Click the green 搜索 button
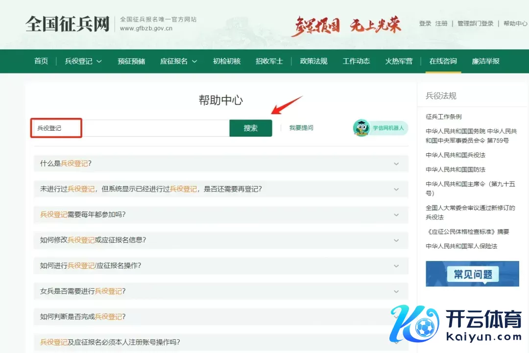Image resolution: width=529 pixels, height=353 pixels. pyautogui.click(x=250, y=128)
